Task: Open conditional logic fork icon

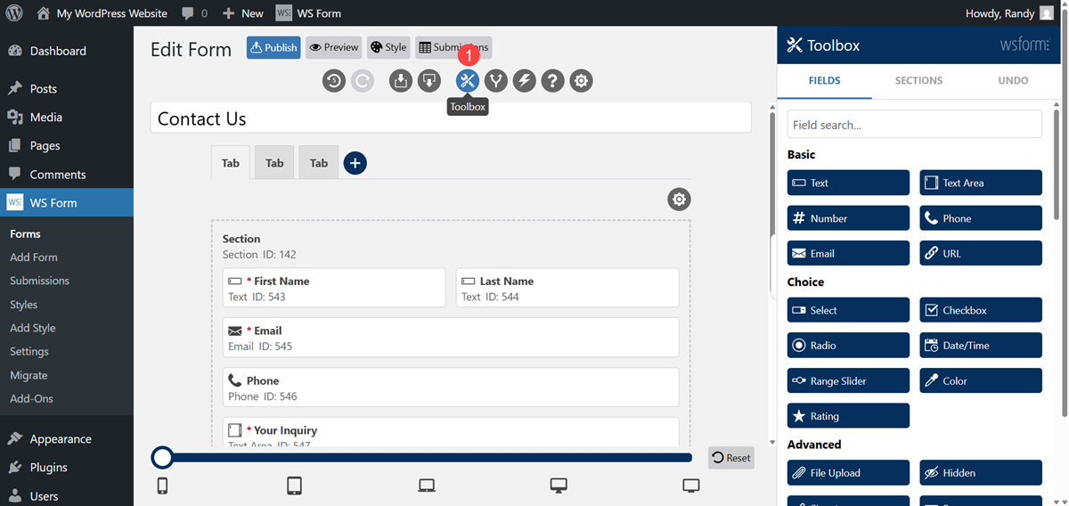Action: tap(496, 81)
